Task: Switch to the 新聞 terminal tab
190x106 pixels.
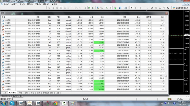Action: pyautogui.click(x=20, y=93)
